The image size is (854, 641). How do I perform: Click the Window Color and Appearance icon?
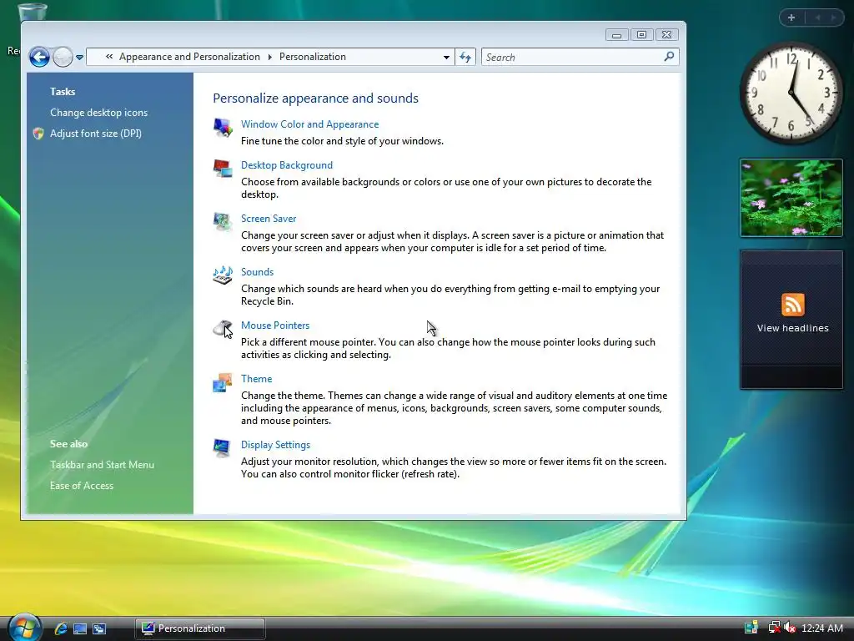click(223, 128)
